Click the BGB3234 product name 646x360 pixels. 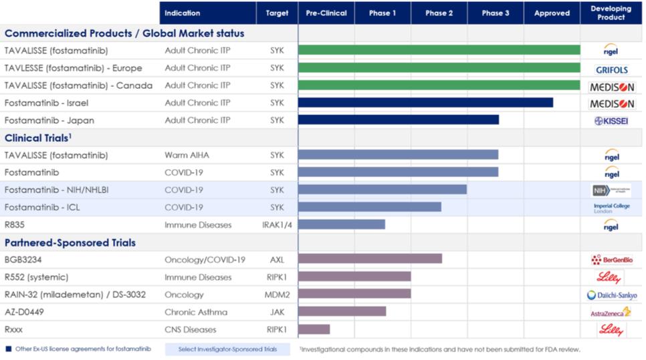[x=23, y=260]
